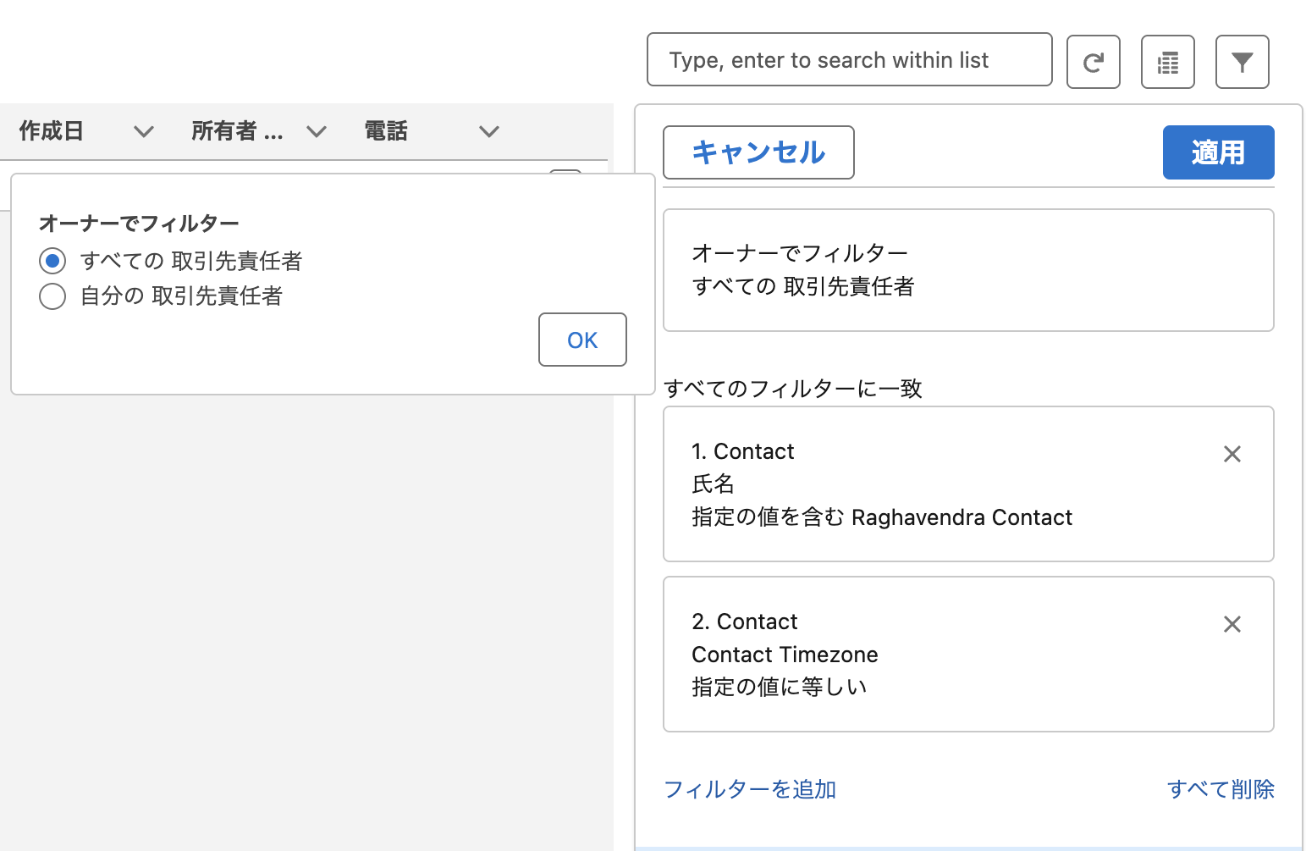Screen dimensions: 1306x851
Task: Toggle the filter funnel icon
Action: tap(1242, 62)
